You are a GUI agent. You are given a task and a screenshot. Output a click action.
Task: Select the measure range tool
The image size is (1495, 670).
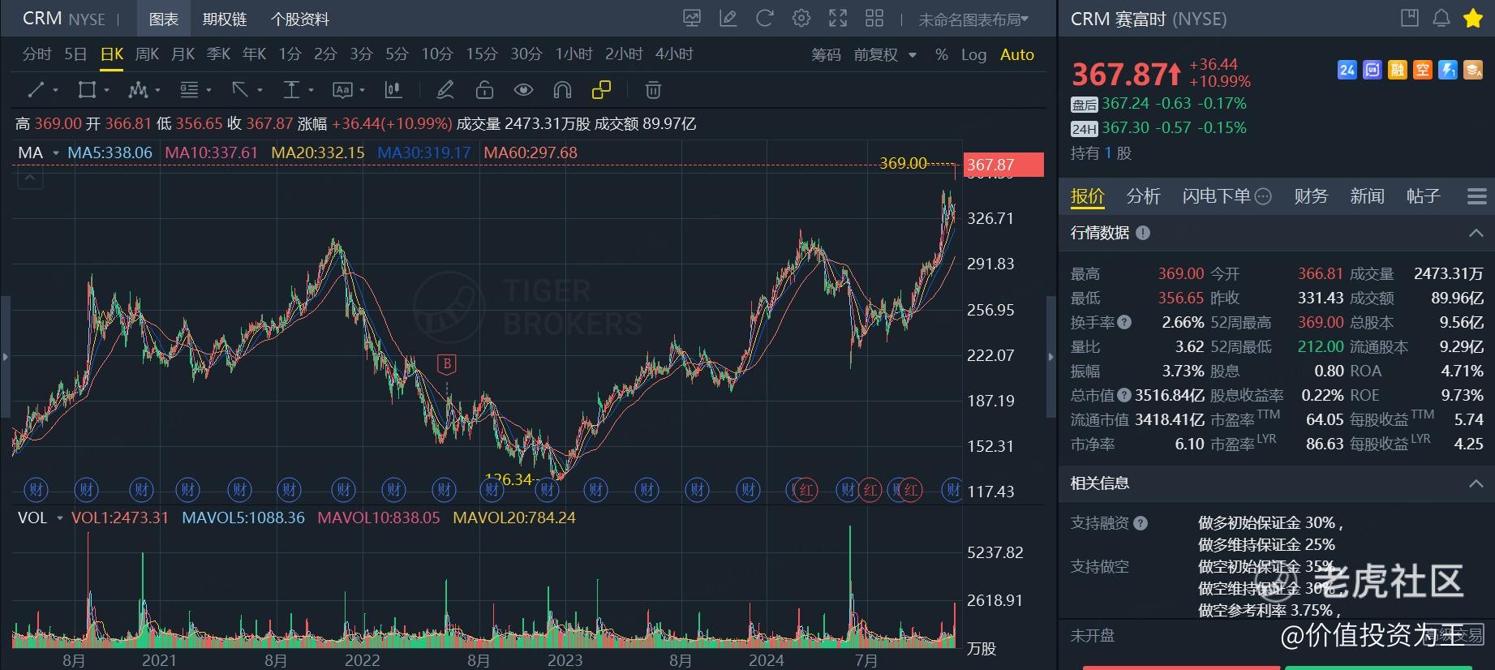pyautogui.click(x=291, y=90)
